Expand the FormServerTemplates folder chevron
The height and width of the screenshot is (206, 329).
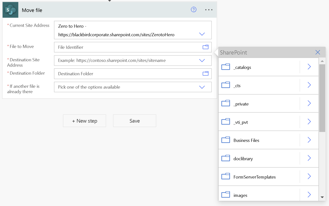pos(309,176)
